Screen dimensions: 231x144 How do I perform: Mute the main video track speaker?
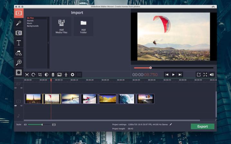(22, 106)
